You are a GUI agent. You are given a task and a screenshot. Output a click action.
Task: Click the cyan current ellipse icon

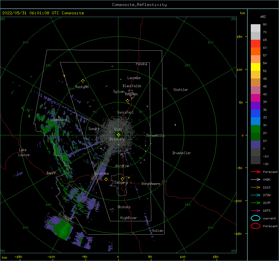[x=255, y=218]
